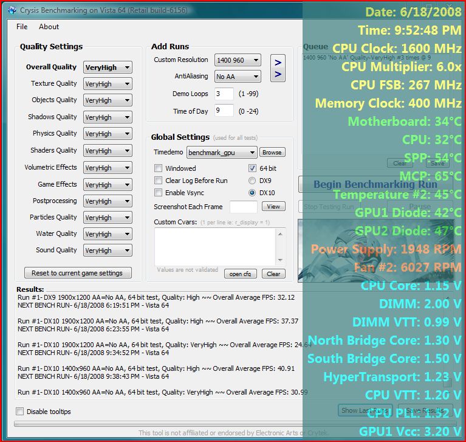Click the result line with FPS 30.99

pos(163,392)
